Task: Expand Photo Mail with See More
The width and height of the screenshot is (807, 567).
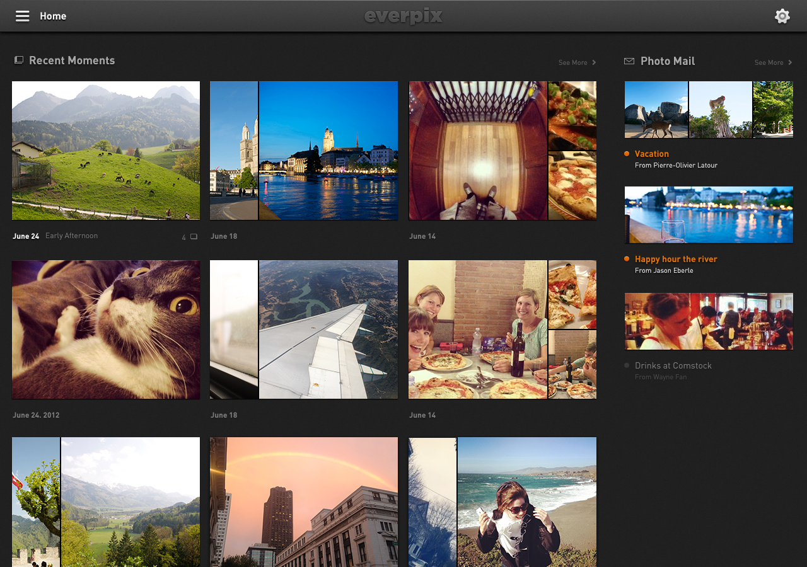Action: (773, 62)
